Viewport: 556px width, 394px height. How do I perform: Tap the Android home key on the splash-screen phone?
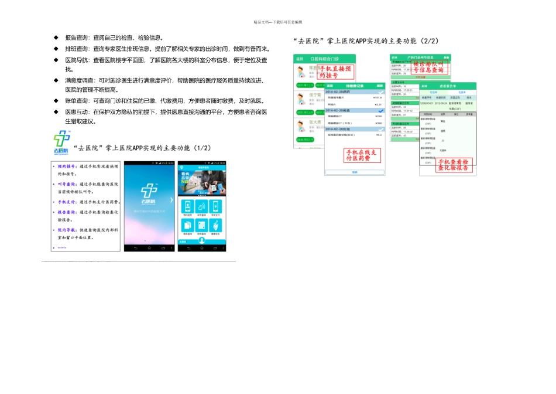tap(149, 248)
